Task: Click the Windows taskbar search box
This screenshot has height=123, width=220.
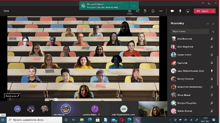Action: (x=34, y=120)
